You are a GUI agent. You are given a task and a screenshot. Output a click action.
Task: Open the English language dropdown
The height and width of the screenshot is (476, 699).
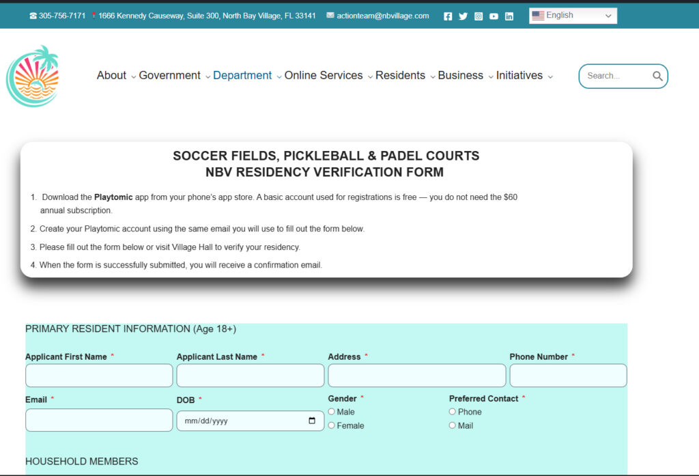pos(573,16)
